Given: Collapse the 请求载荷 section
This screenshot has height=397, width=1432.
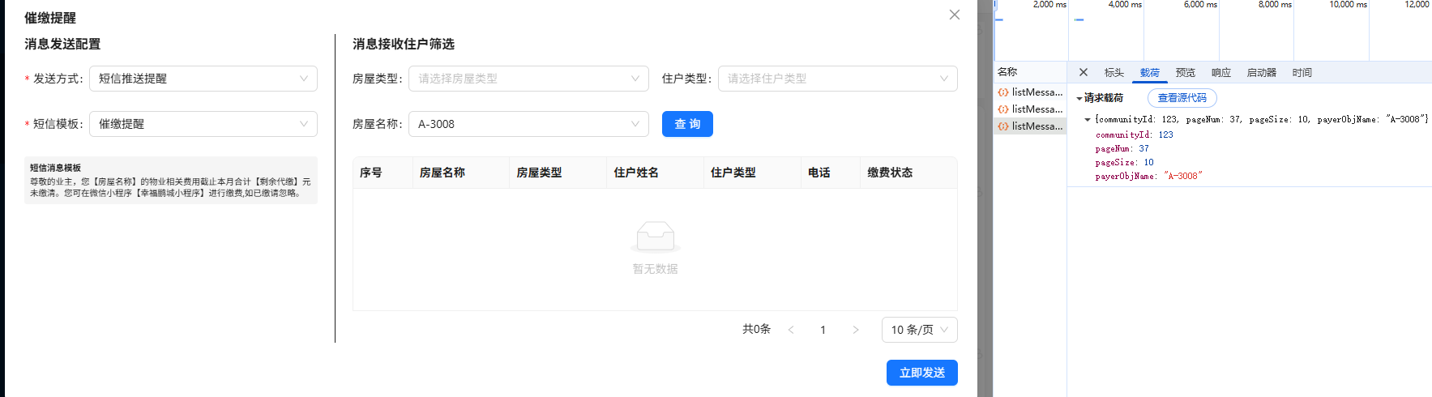Looking at the screenshot, I should point(1079,98).
